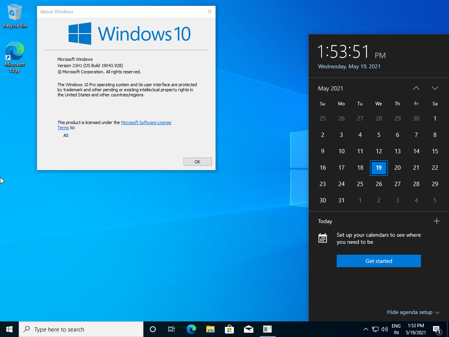The image size is (449, 337).
Task: Open the Windows Start menu
Action: click(x=9, y=329)
